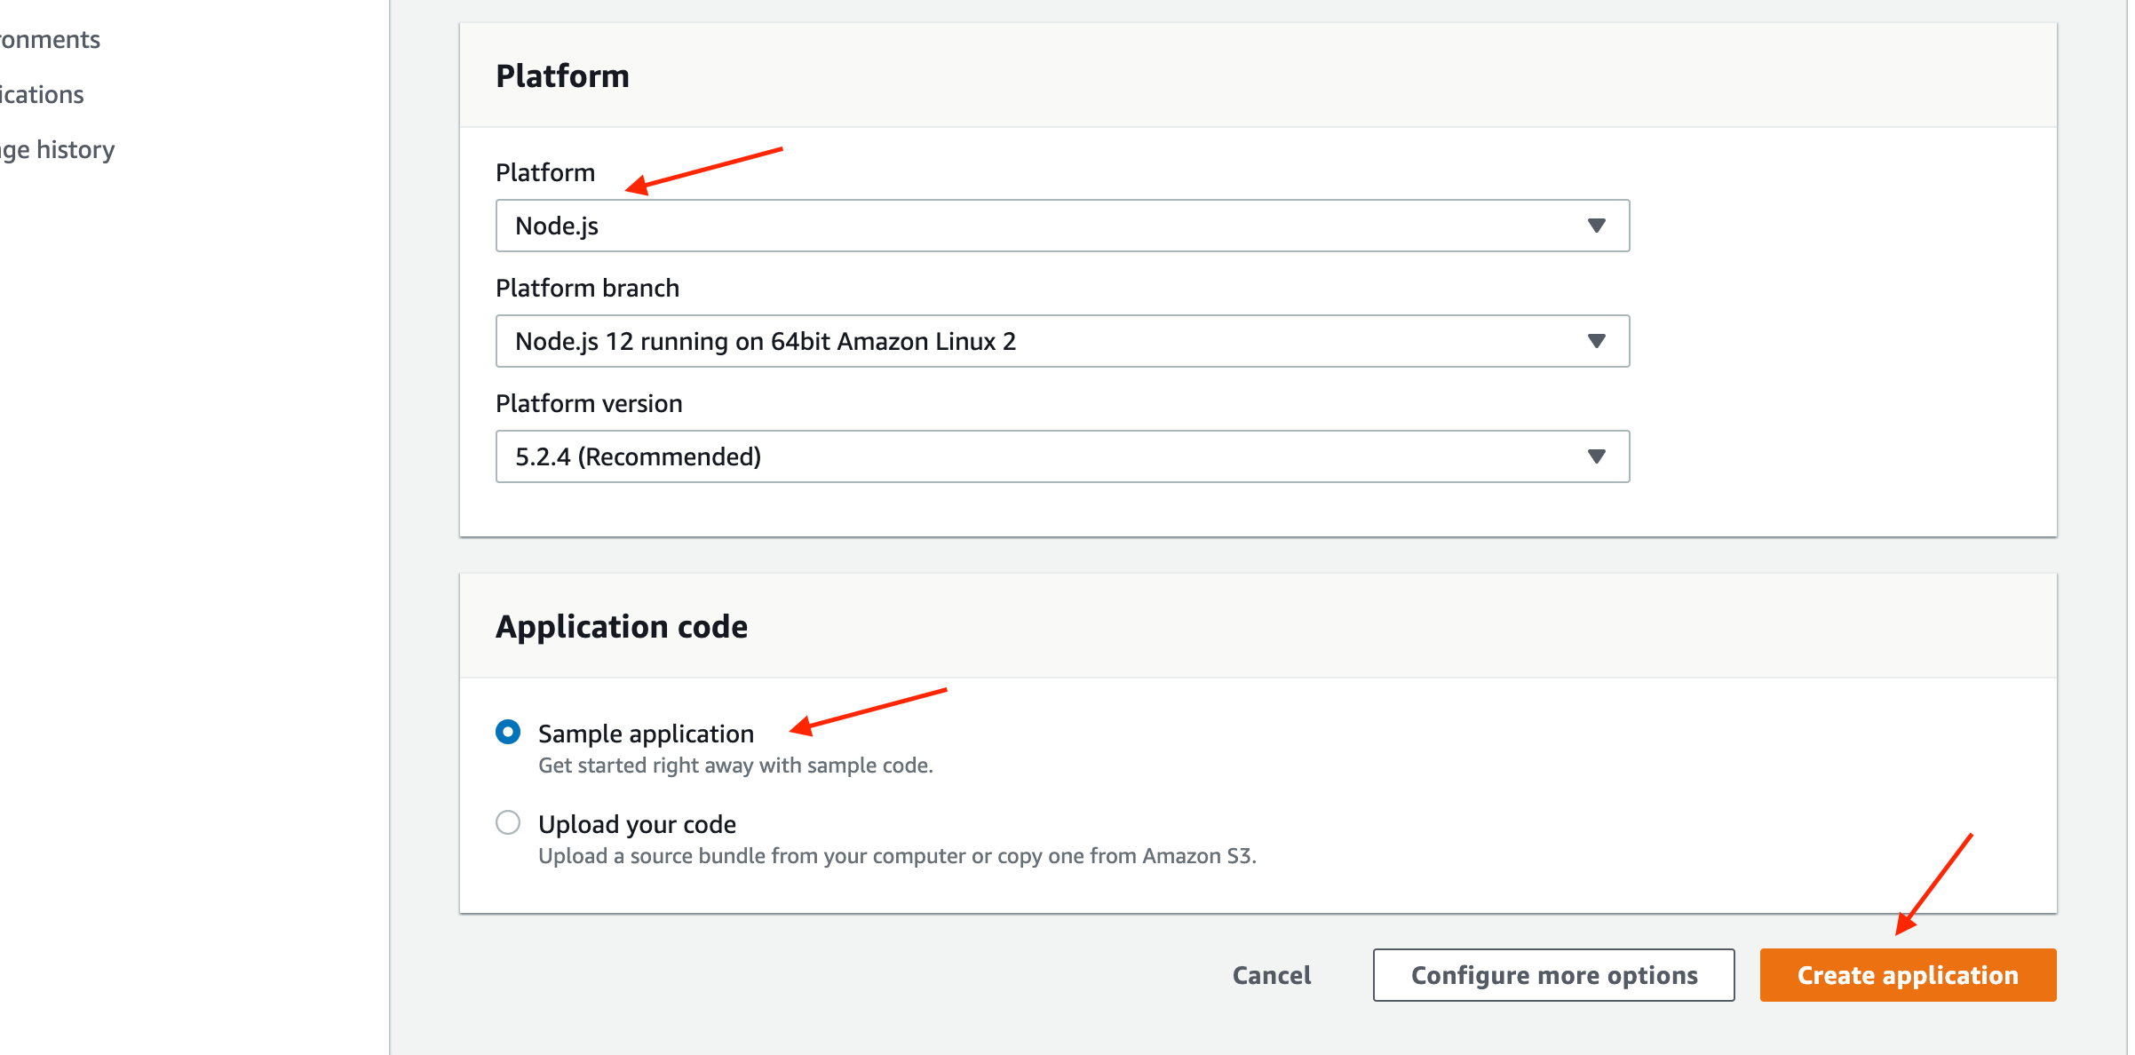Image resolution: width=2135 pixels, height=1055 pixels.
Task: Click the Platform section heading
Action: [x=562, y=76]
